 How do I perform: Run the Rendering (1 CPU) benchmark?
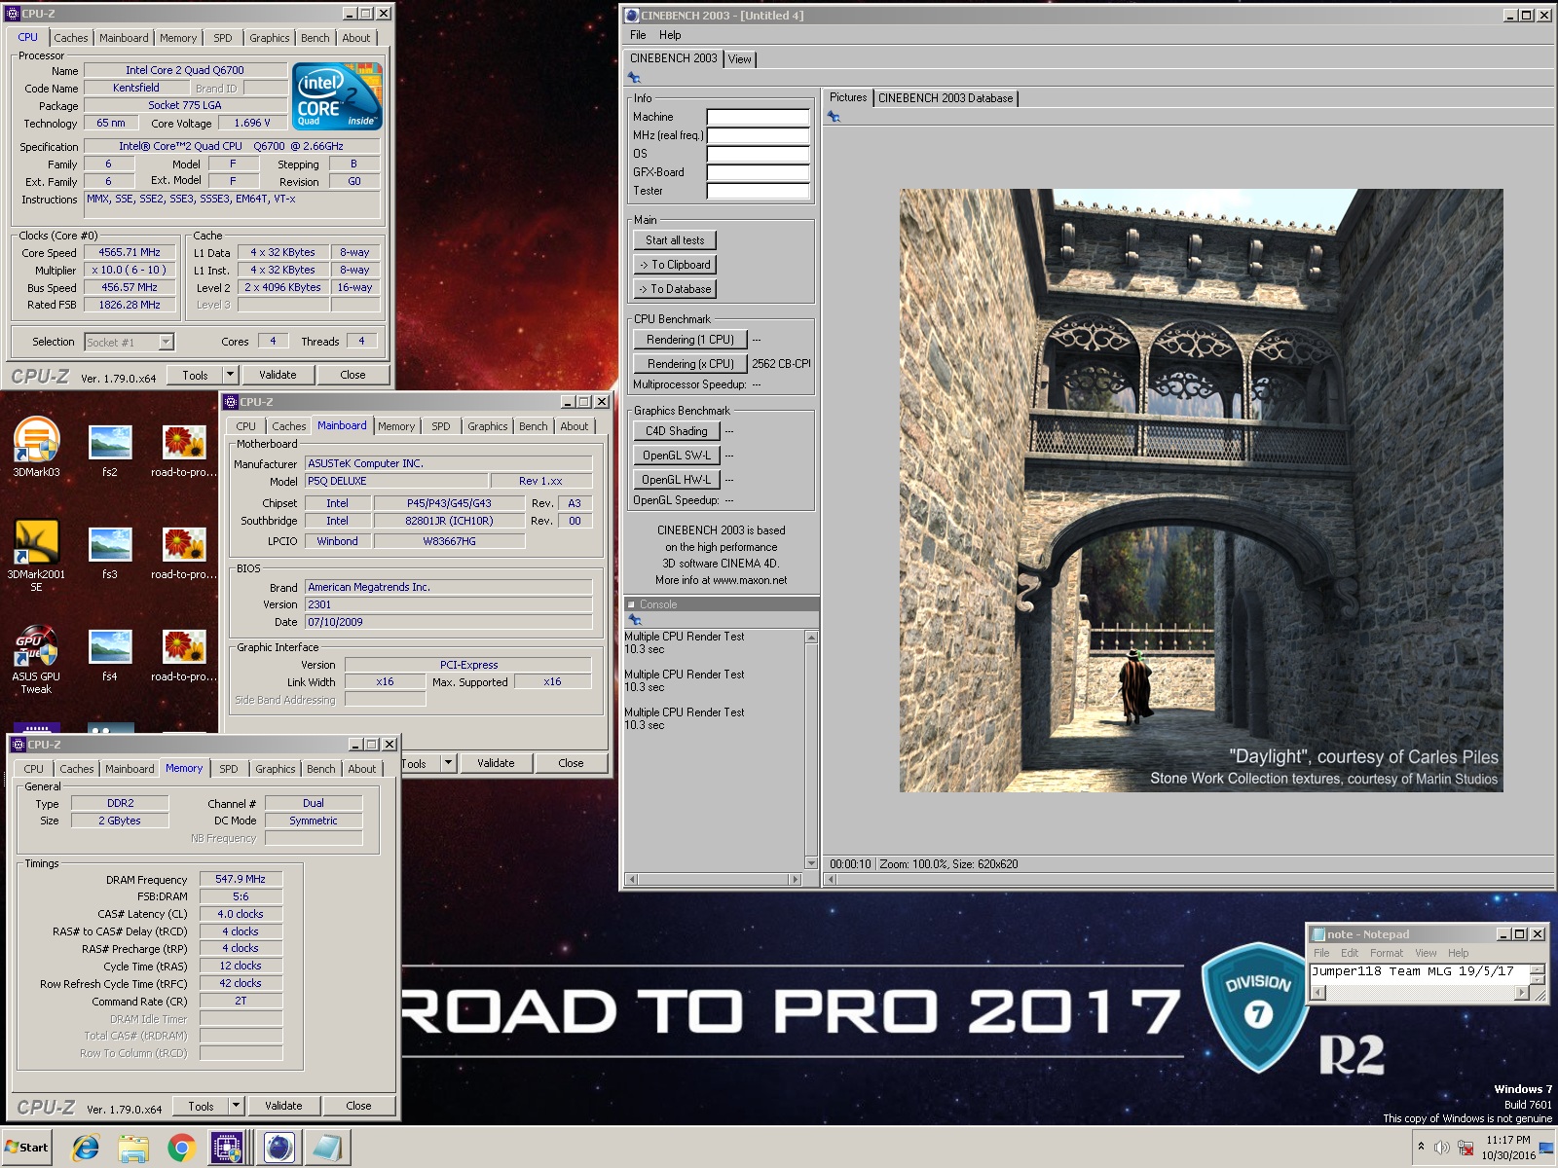[x=690, y=340]
